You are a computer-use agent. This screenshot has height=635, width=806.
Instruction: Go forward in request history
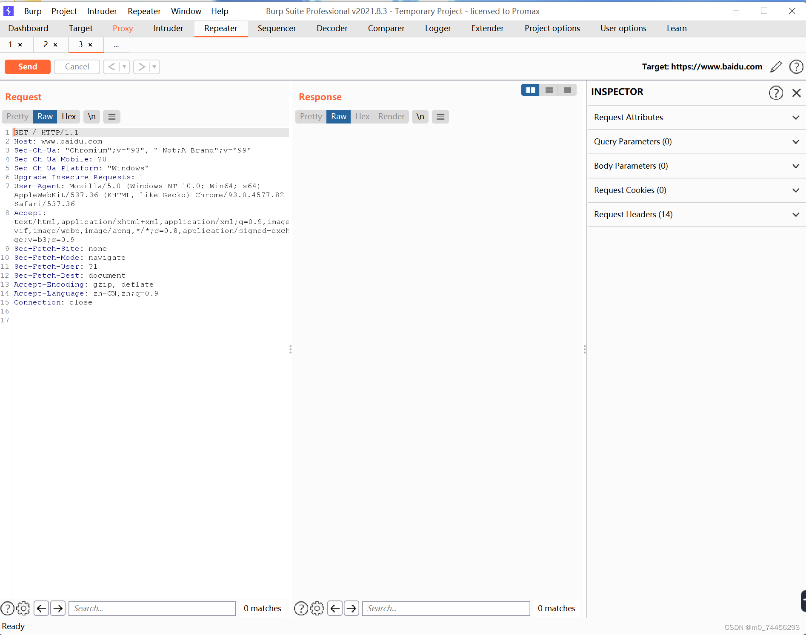tap(142, 66)
